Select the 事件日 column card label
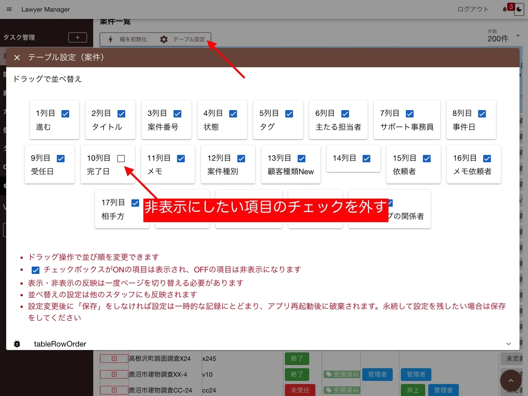 tap(464, 127)
